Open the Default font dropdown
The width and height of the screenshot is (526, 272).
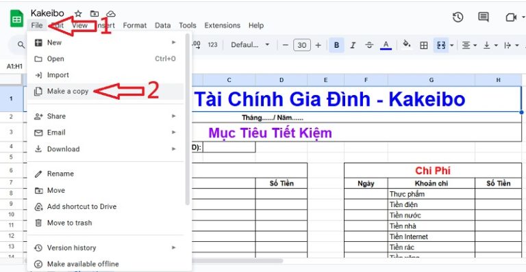tap(250, 45)
